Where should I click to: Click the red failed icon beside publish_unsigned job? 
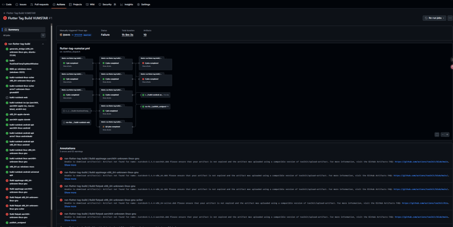[x=7, y=223]
